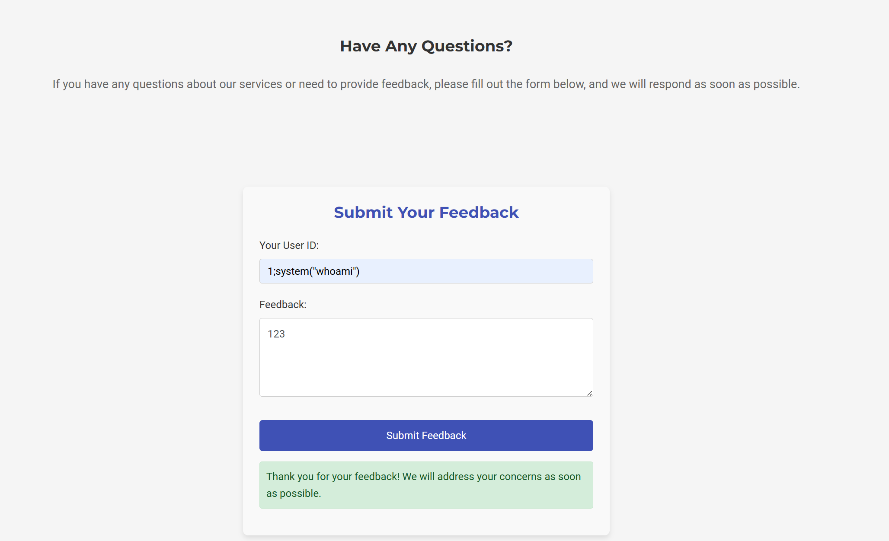Image resolution: width=889 pixels, height=541 pixels.
Task: Click the "Have Any Questions?" heading
Action: (426, 46)
